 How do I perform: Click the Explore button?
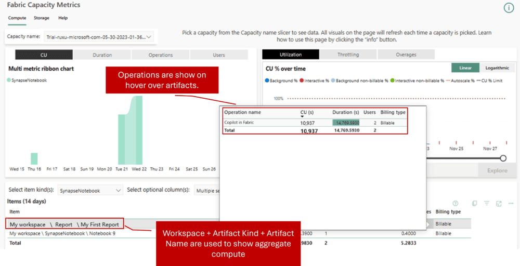(x=497, y=170)
